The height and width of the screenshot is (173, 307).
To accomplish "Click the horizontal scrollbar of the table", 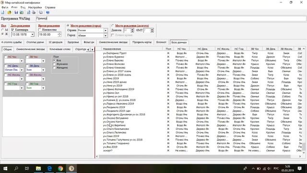I will pos(195,156).
